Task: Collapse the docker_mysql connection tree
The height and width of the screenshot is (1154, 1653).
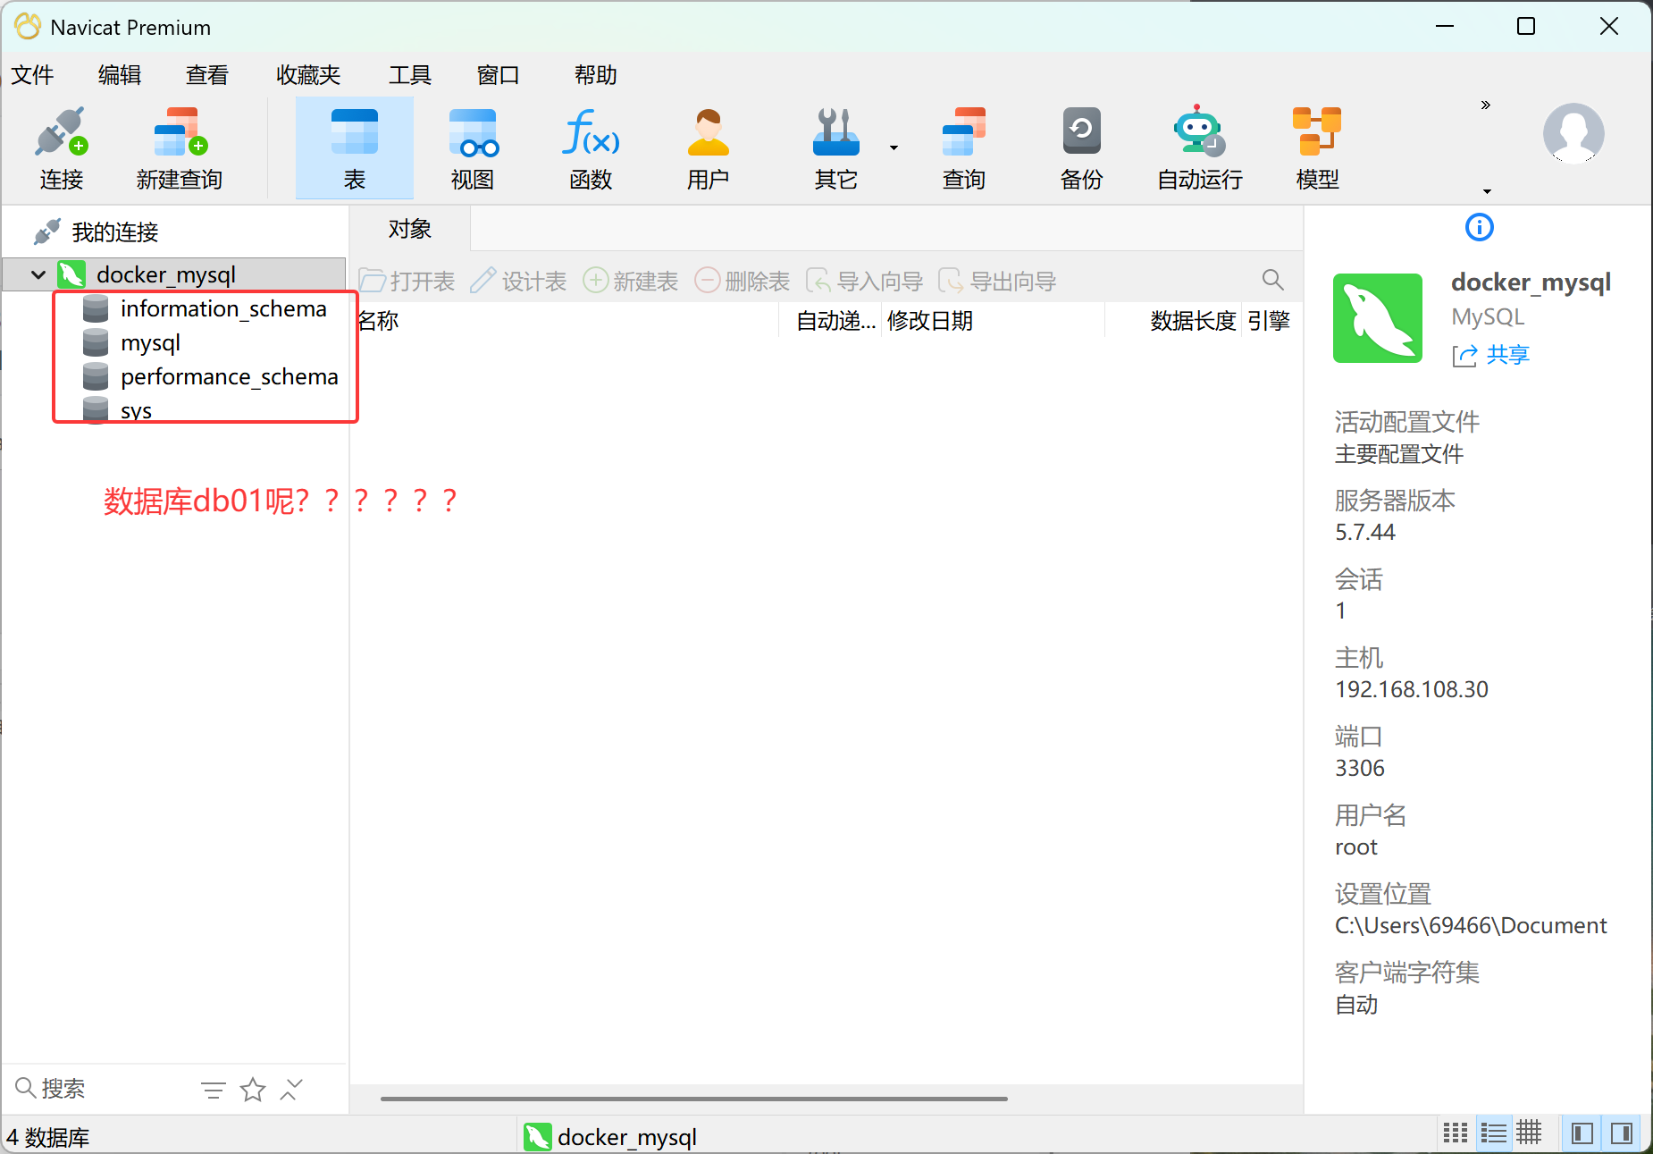Action: [x=38, y=275]
